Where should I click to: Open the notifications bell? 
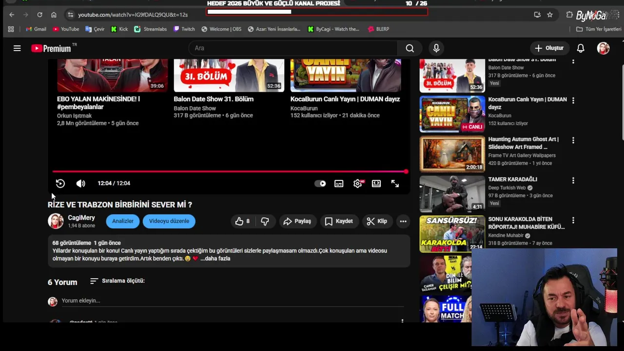point(581,48)
